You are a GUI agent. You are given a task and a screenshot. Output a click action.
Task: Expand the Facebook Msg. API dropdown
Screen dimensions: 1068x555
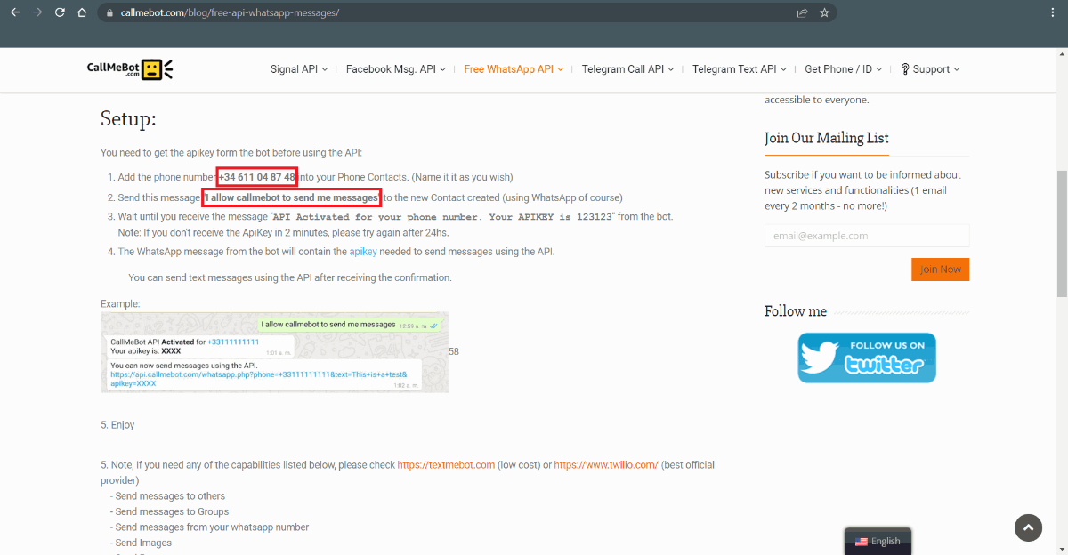coord(396,69)
